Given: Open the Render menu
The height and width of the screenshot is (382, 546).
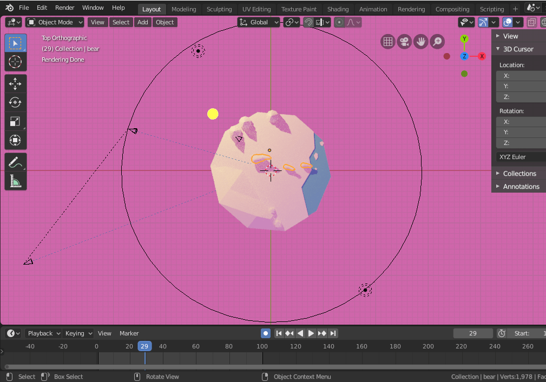Looking at the screenshot, I should 65,8.
